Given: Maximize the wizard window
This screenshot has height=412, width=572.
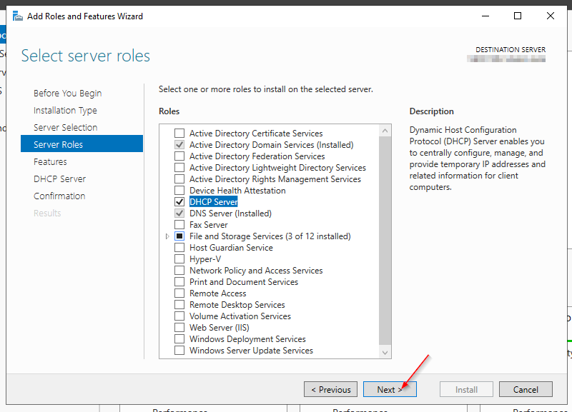Looking at the screenshot, I should pyautogui.click(x=517, y=16).
